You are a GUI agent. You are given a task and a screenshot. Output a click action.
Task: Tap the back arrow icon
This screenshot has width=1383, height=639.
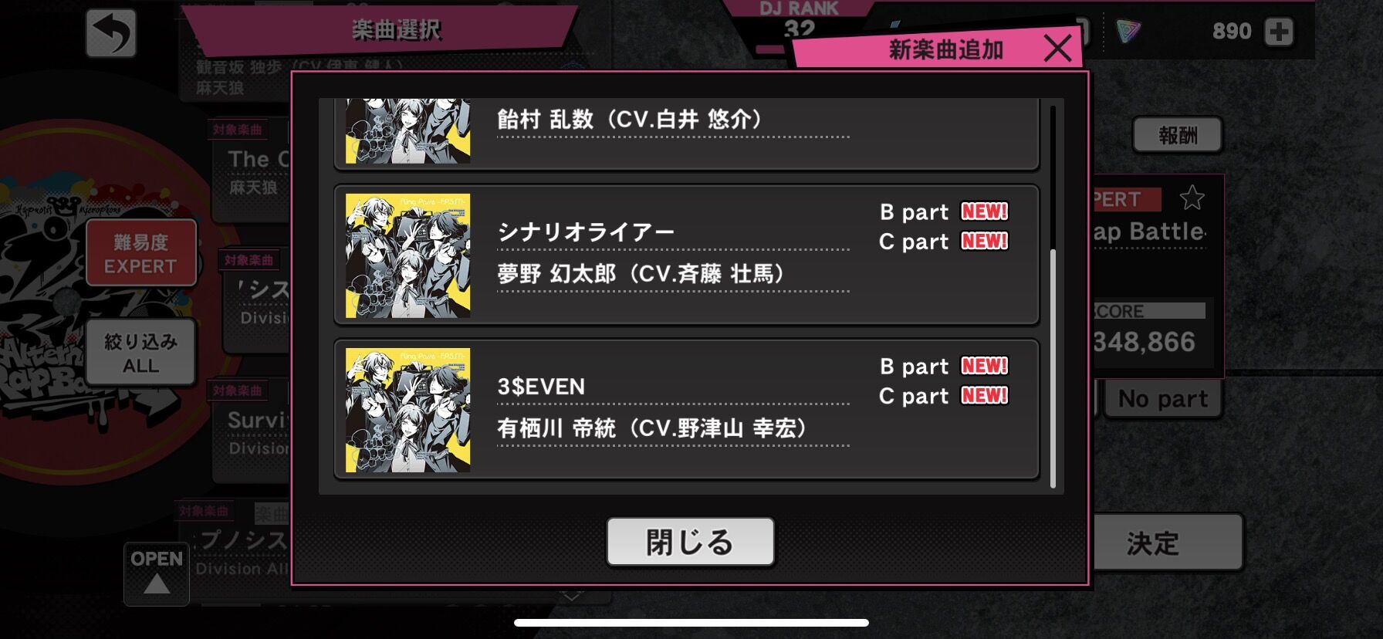click(111, 33)
